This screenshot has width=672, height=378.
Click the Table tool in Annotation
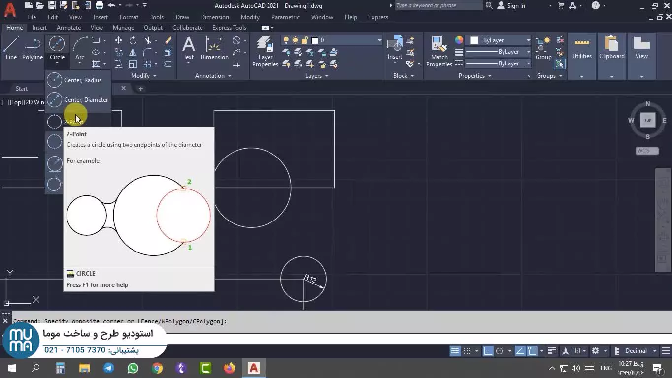pos(236,64)
